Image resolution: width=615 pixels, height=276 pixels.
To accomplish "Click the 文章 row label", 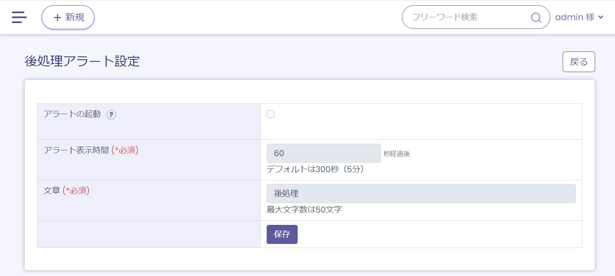I will tap(52, 191).
